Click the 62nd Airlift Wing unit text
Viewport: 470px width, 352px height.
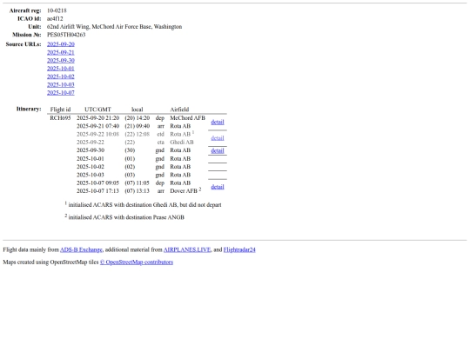coord(114,27)
